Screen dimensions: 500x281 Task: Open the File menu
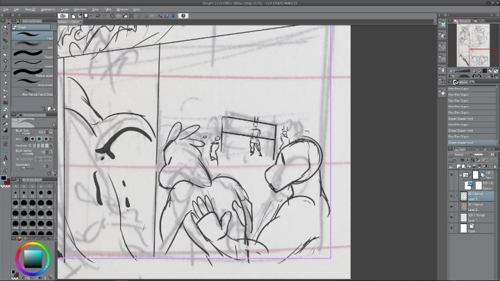point(6,9)
